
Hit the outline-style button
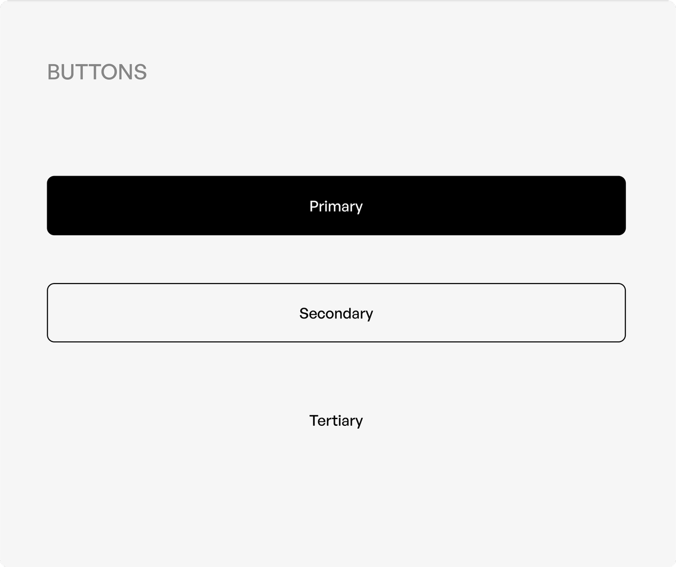click(336, 313)
